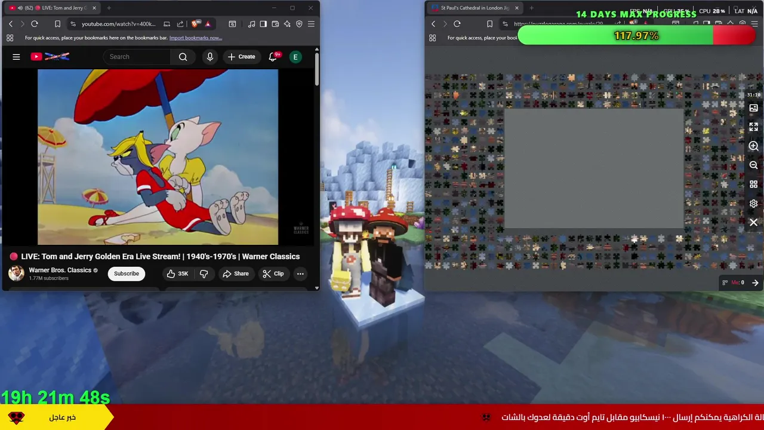764x430 pixels.
Task: Show the puzzle preview image
Action: point(753,108)
